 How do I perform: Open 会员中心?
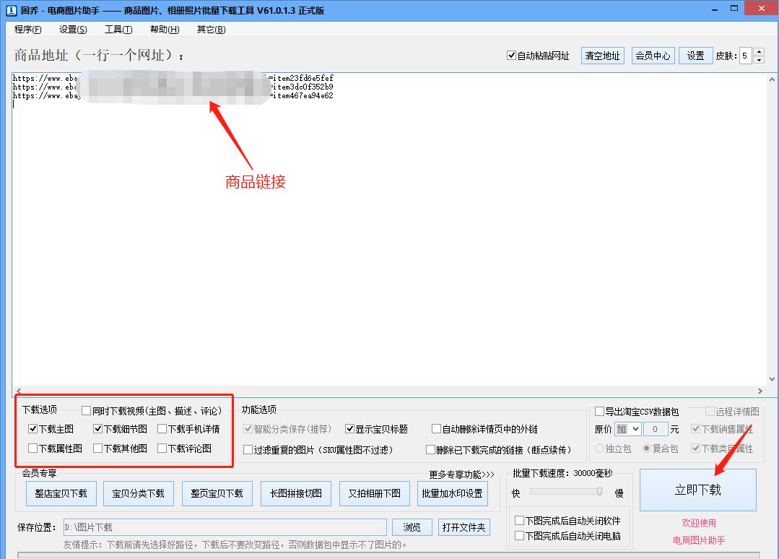[653, 56]
